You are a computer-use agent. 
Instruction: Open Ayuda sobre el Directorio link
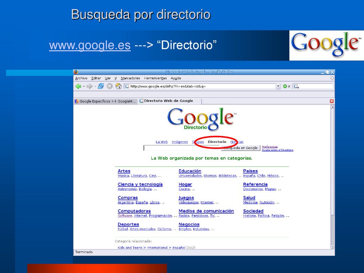pos(277,150)
